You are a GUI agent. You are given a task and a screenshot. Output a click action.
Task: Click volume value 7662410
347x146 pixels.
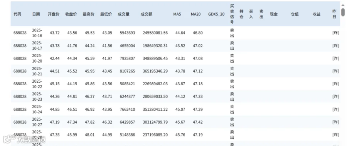click(x=127, y=109)
